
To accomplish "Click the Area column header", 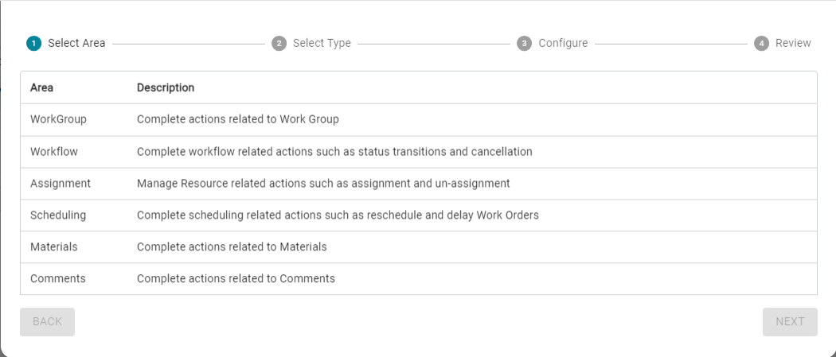I will (42, 87).
